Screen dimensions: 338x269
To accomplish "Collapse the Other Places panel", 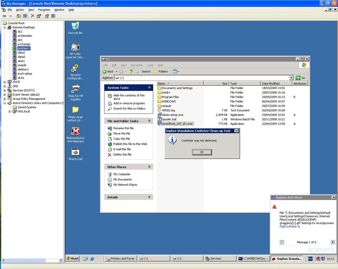I will click(149, 167).
